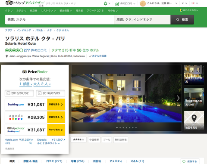Expand the 観光情報 nav menu
This screenshot has height=164, width=207.
tap(66, 11)
